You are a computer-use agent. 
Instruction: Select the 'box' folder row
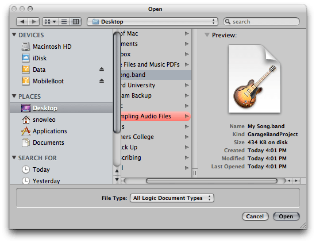click(156, 54)
